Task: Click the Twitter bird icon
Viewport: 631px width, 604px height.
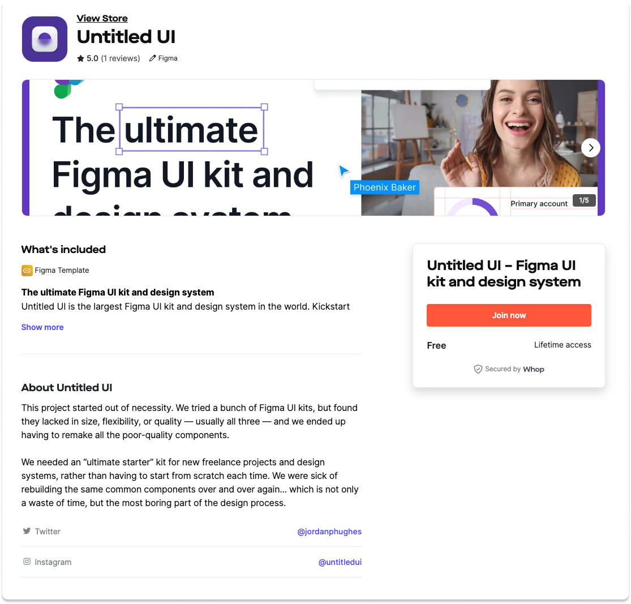Action: (27, 531)
